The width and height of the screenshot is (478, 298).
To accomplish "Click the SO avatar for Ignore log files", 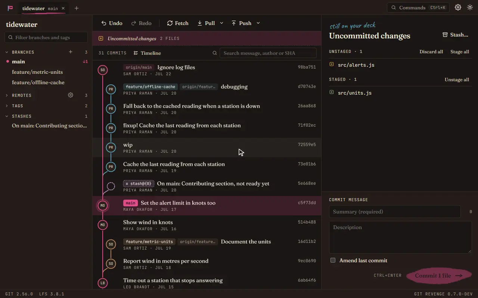I will coord(103,70).
